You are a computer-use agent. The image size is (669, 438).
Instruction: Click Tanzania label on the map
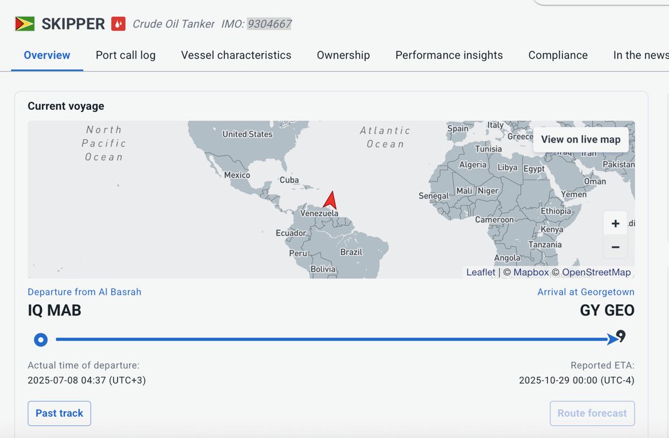[x=545, y=245]
